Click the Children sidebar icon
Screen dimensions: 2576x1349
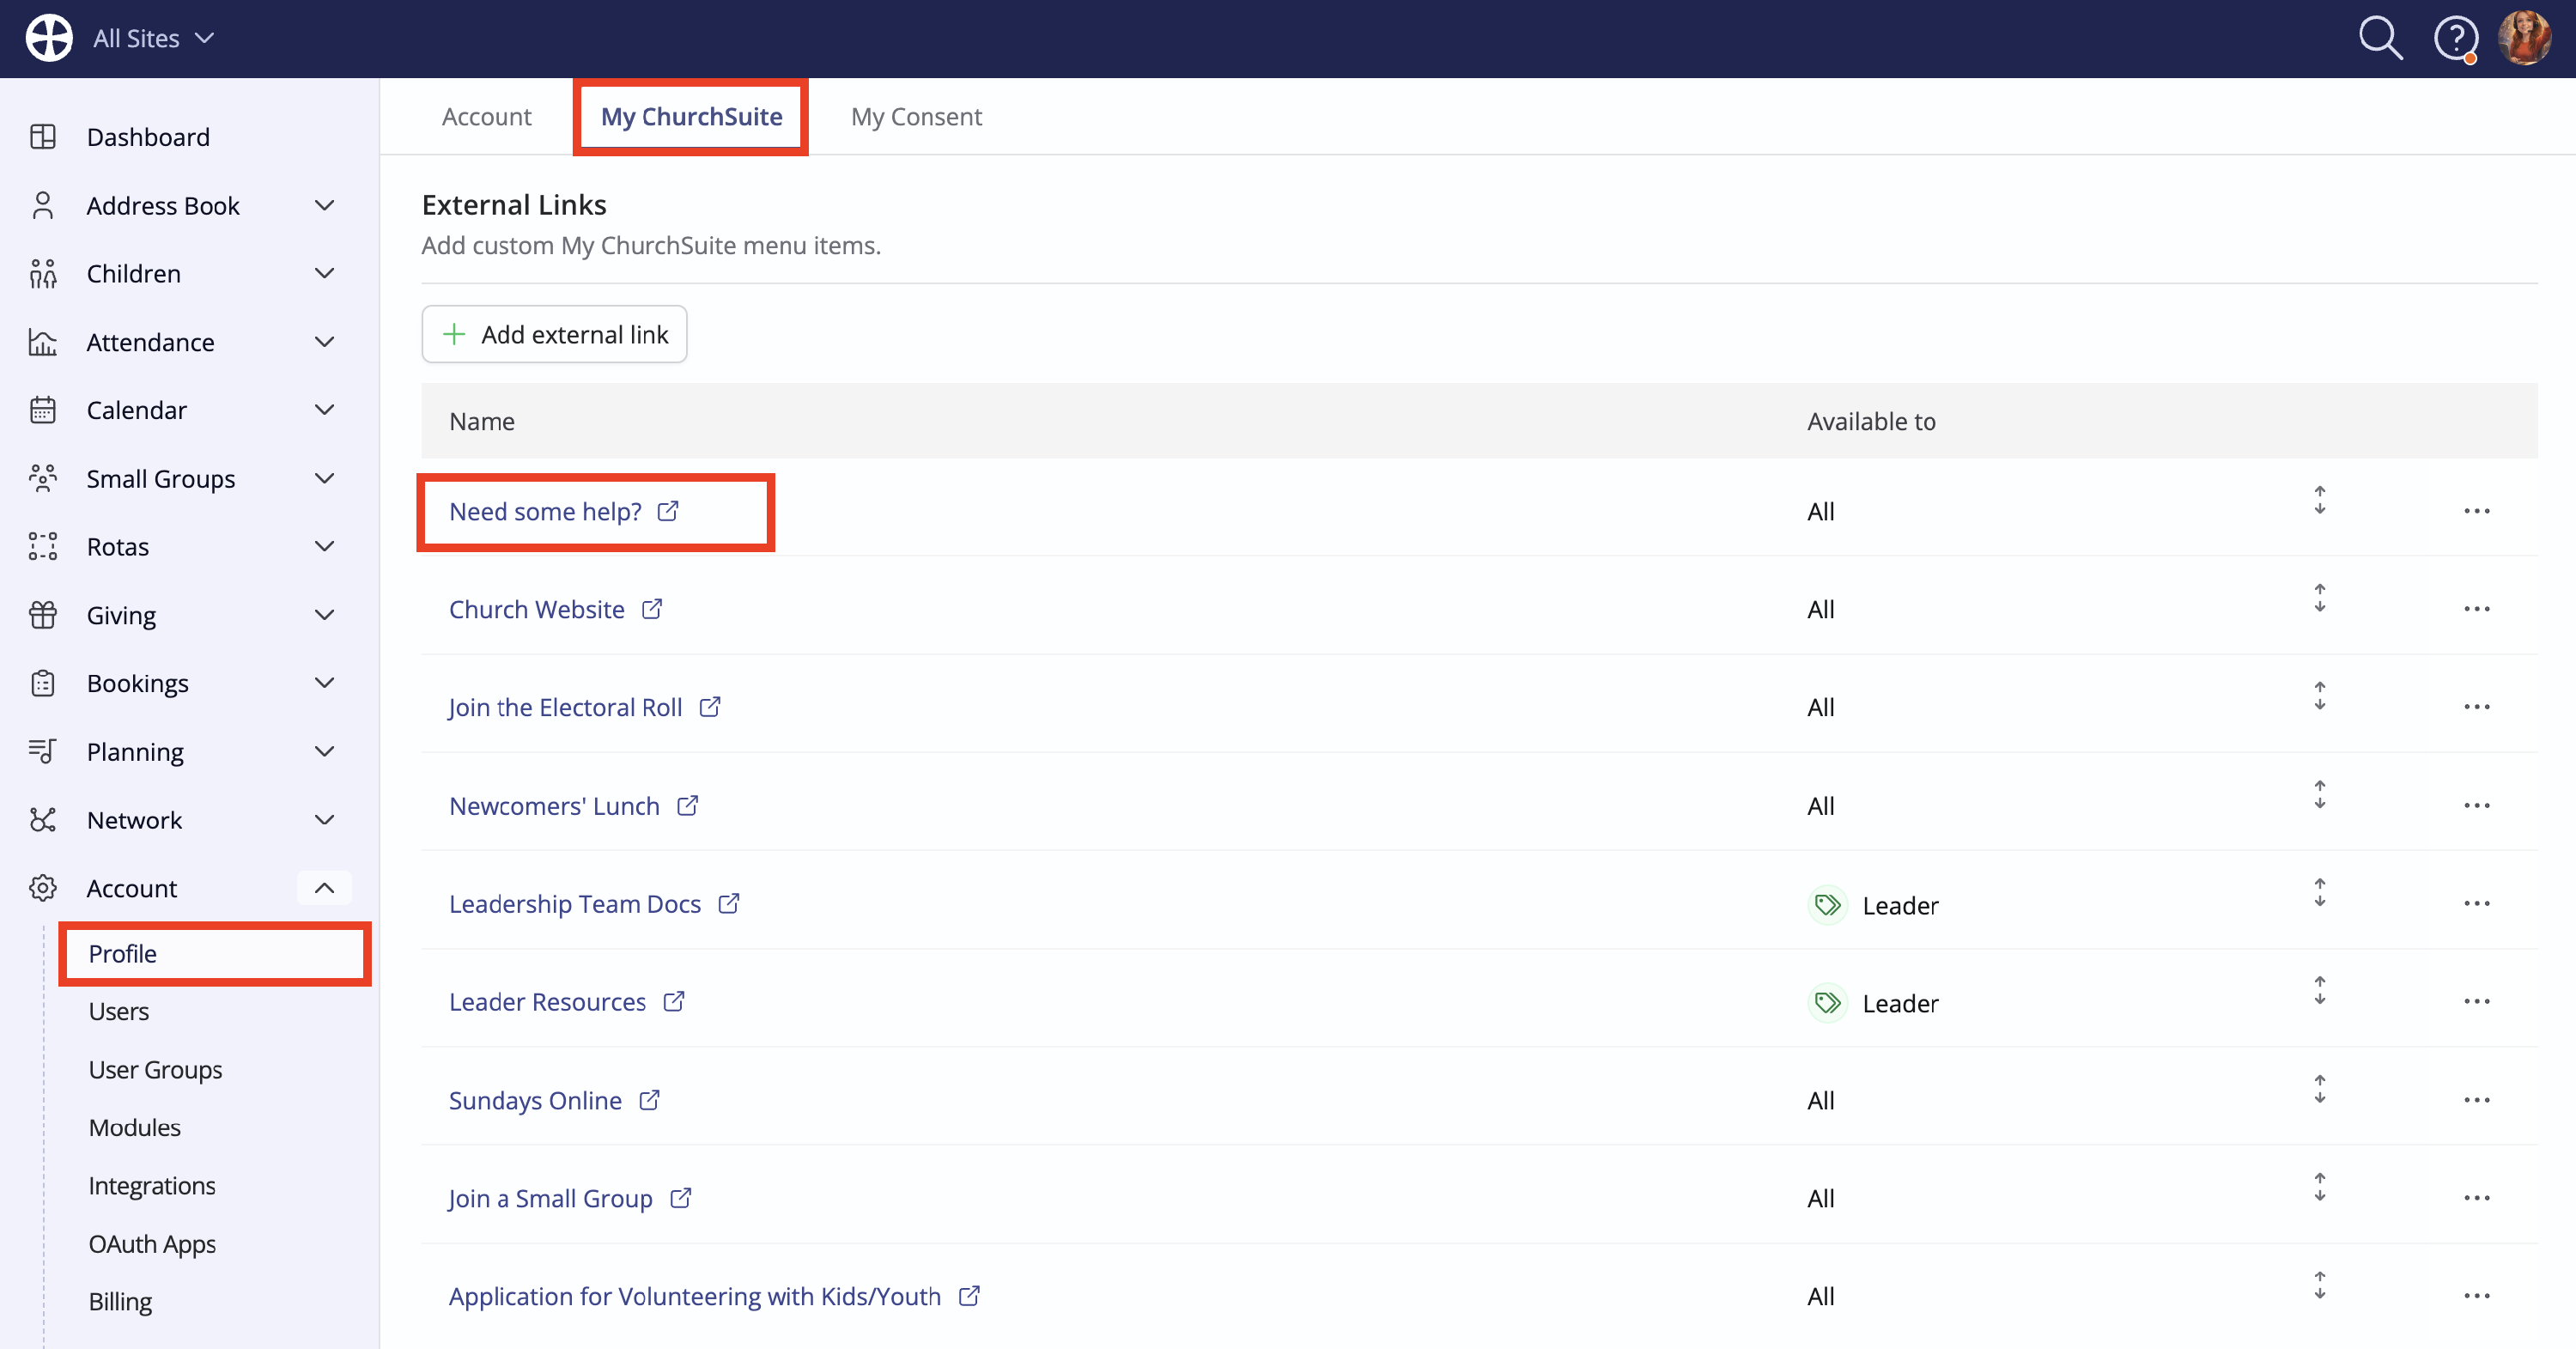pyautogui.click(x=43, y=273)
